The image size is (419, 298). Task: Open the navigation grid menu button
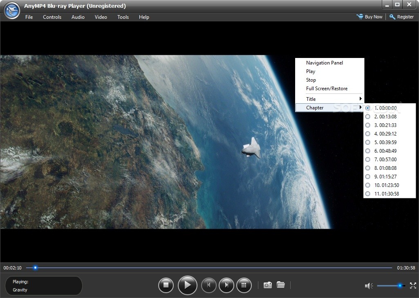coord(244,285)
